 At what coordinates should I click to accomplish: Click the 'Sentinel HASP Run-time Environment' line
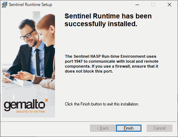click(x=111, y=56)
